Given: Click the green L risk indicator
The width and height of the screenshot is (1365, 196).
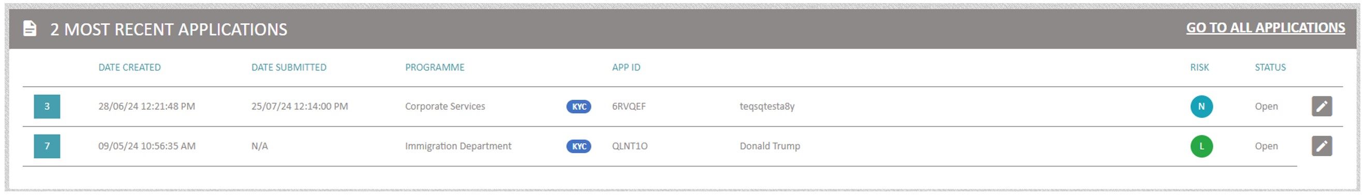Looking at the screenshot, I should tap(1201, 146).
